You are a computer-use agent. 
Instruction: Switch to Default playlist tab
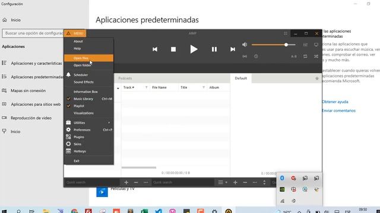240,78
